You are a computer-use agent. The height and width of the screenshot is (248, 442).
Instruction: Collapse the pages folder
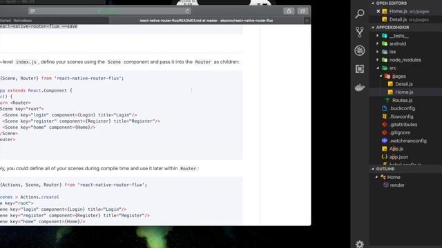[x=381, y=76]
